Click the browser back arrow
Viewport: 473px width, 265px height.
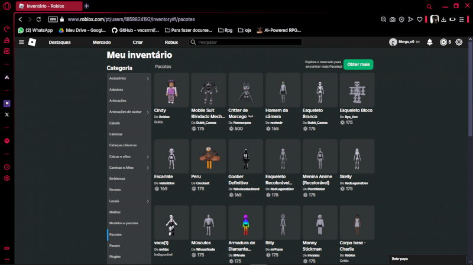point(20,19)
